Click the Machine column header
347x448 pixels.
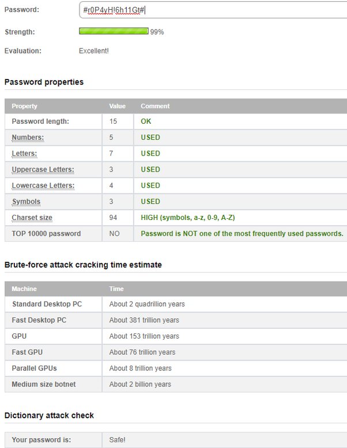tap(24, 289)
